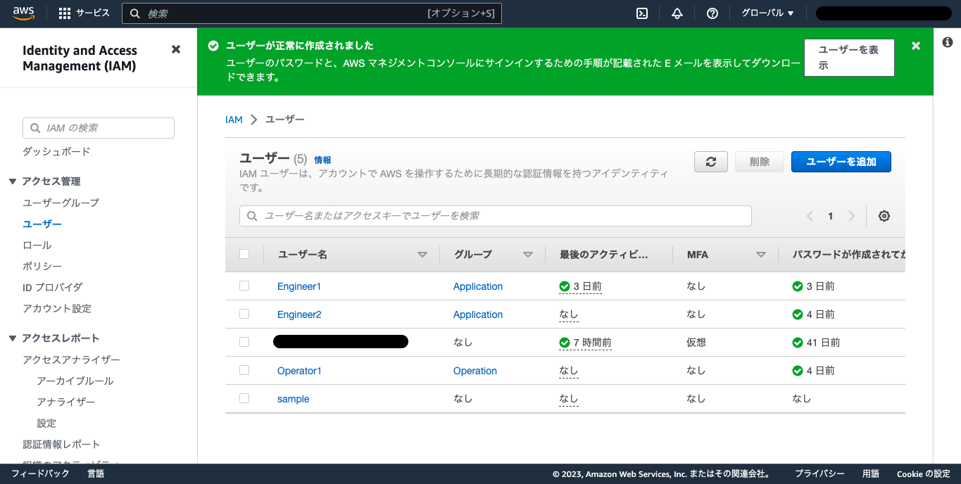Viewport: 961px width, 484px height.
Task: Dismiss the green success banner
Action: (x=915, y=45)
